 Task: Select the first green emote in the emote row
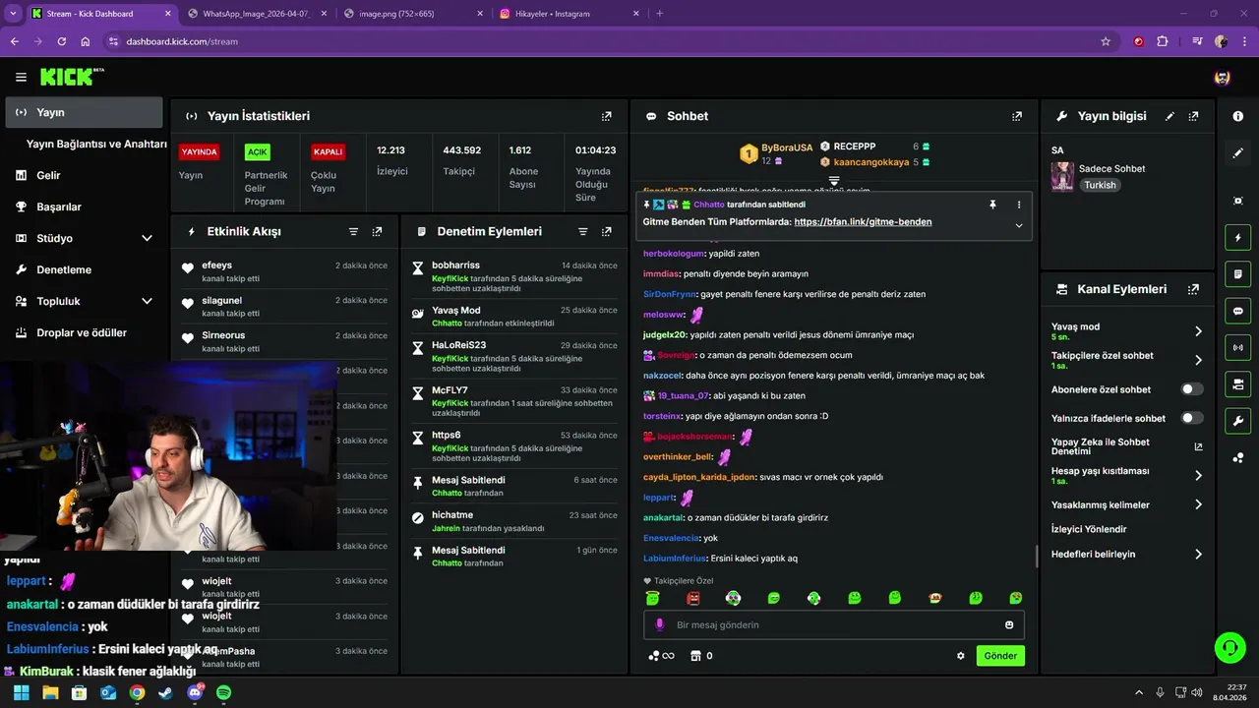652,598
